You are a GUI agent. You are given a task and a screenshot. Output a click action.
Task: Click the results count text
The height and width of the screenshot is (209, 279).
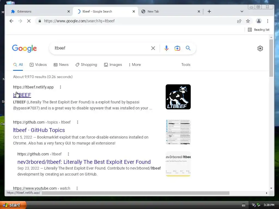43,77
